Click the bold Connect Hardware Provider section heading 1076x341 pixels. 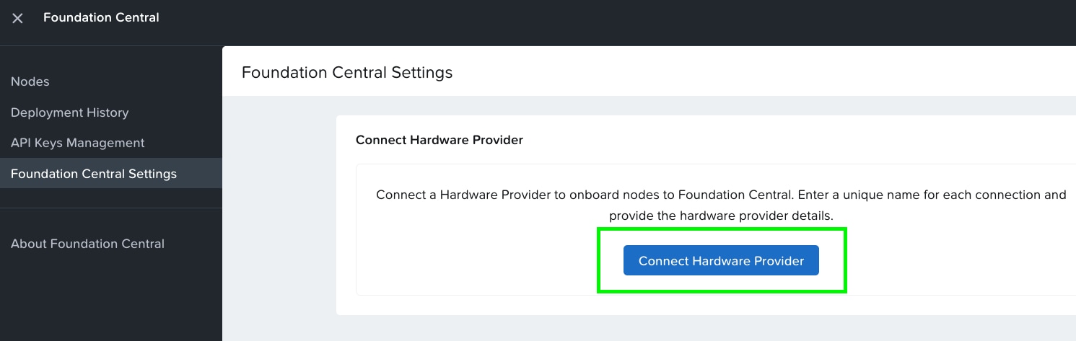pyautogui.click(x=439, y=140)
